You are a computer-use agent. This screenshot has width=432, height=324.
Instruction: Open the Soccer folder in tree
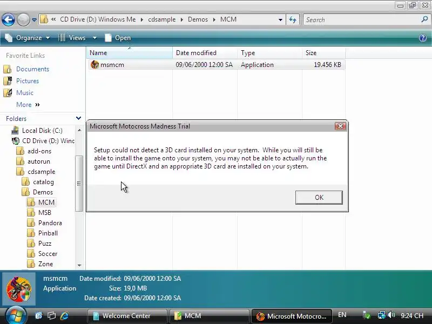[48, 253]
